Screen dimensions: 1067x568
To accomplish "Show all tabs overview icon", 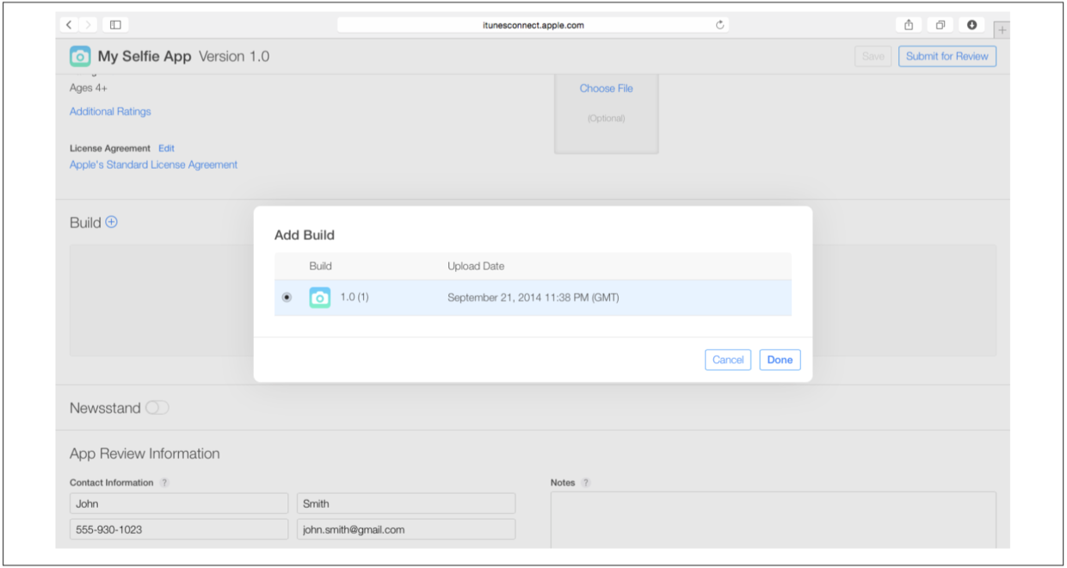I will [941, 25].
